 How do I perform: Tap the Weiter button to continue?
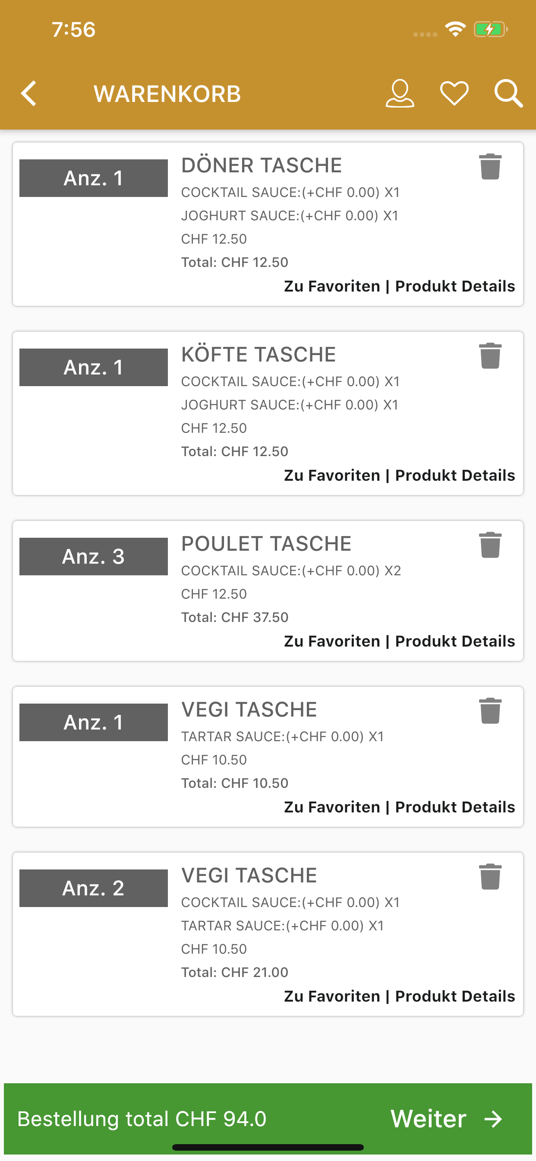point(447,1119)
